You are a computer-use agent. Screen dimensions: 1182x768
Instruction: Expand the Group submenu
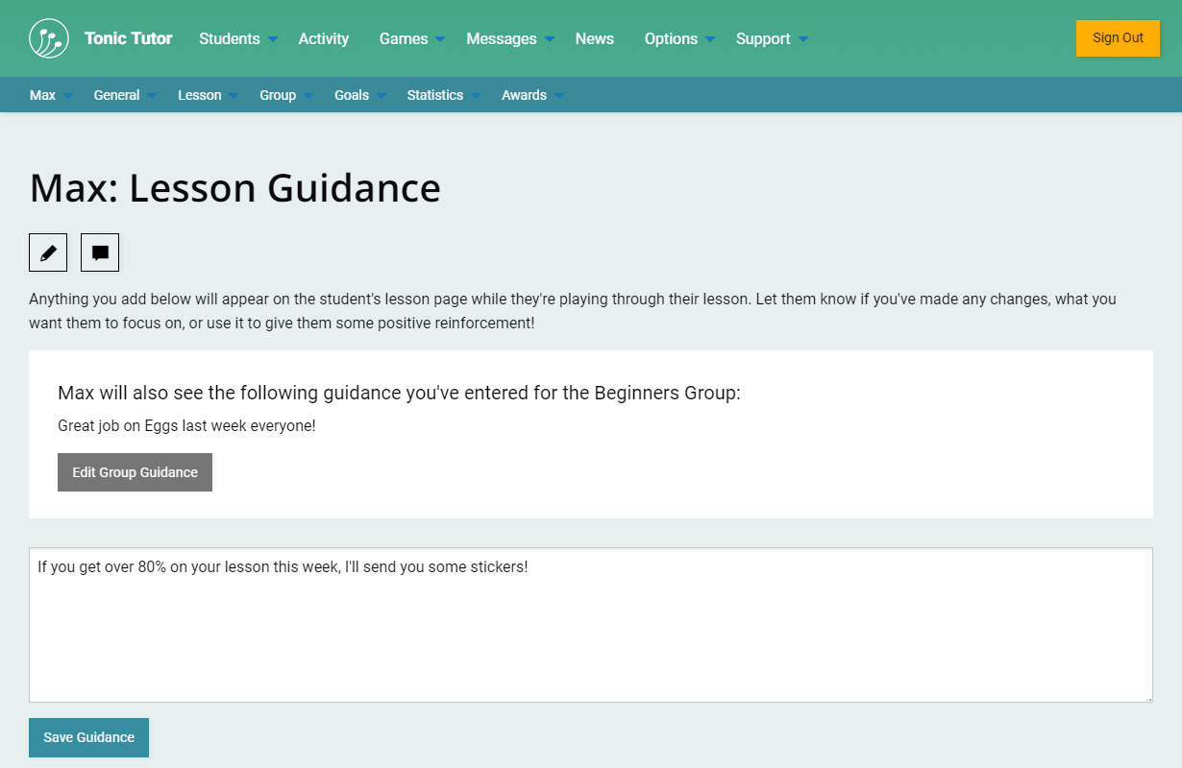click(285, 95)
